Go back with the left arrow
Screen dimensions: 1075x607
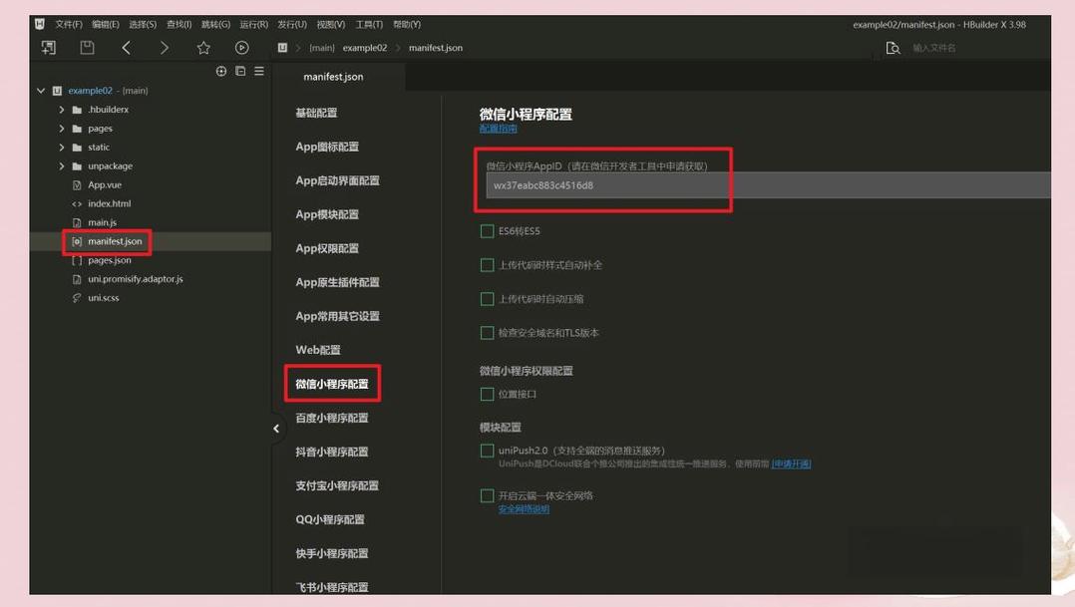[126, 47]
